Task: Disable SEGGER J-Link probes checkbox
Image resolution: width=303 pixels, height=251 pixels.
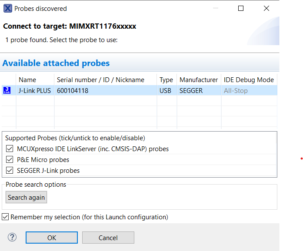Action: click(10, 171)
